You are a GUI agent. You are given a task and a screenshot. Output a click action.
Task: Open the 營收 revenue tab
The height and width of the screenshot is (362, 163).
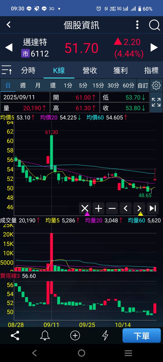click(x=90, y=70)
